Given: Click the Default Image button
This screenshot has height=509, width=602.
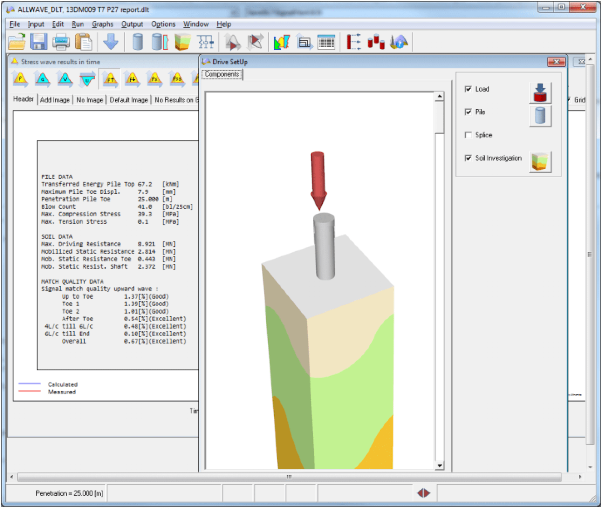Looking at the screenshot, I should pos(129,100).
